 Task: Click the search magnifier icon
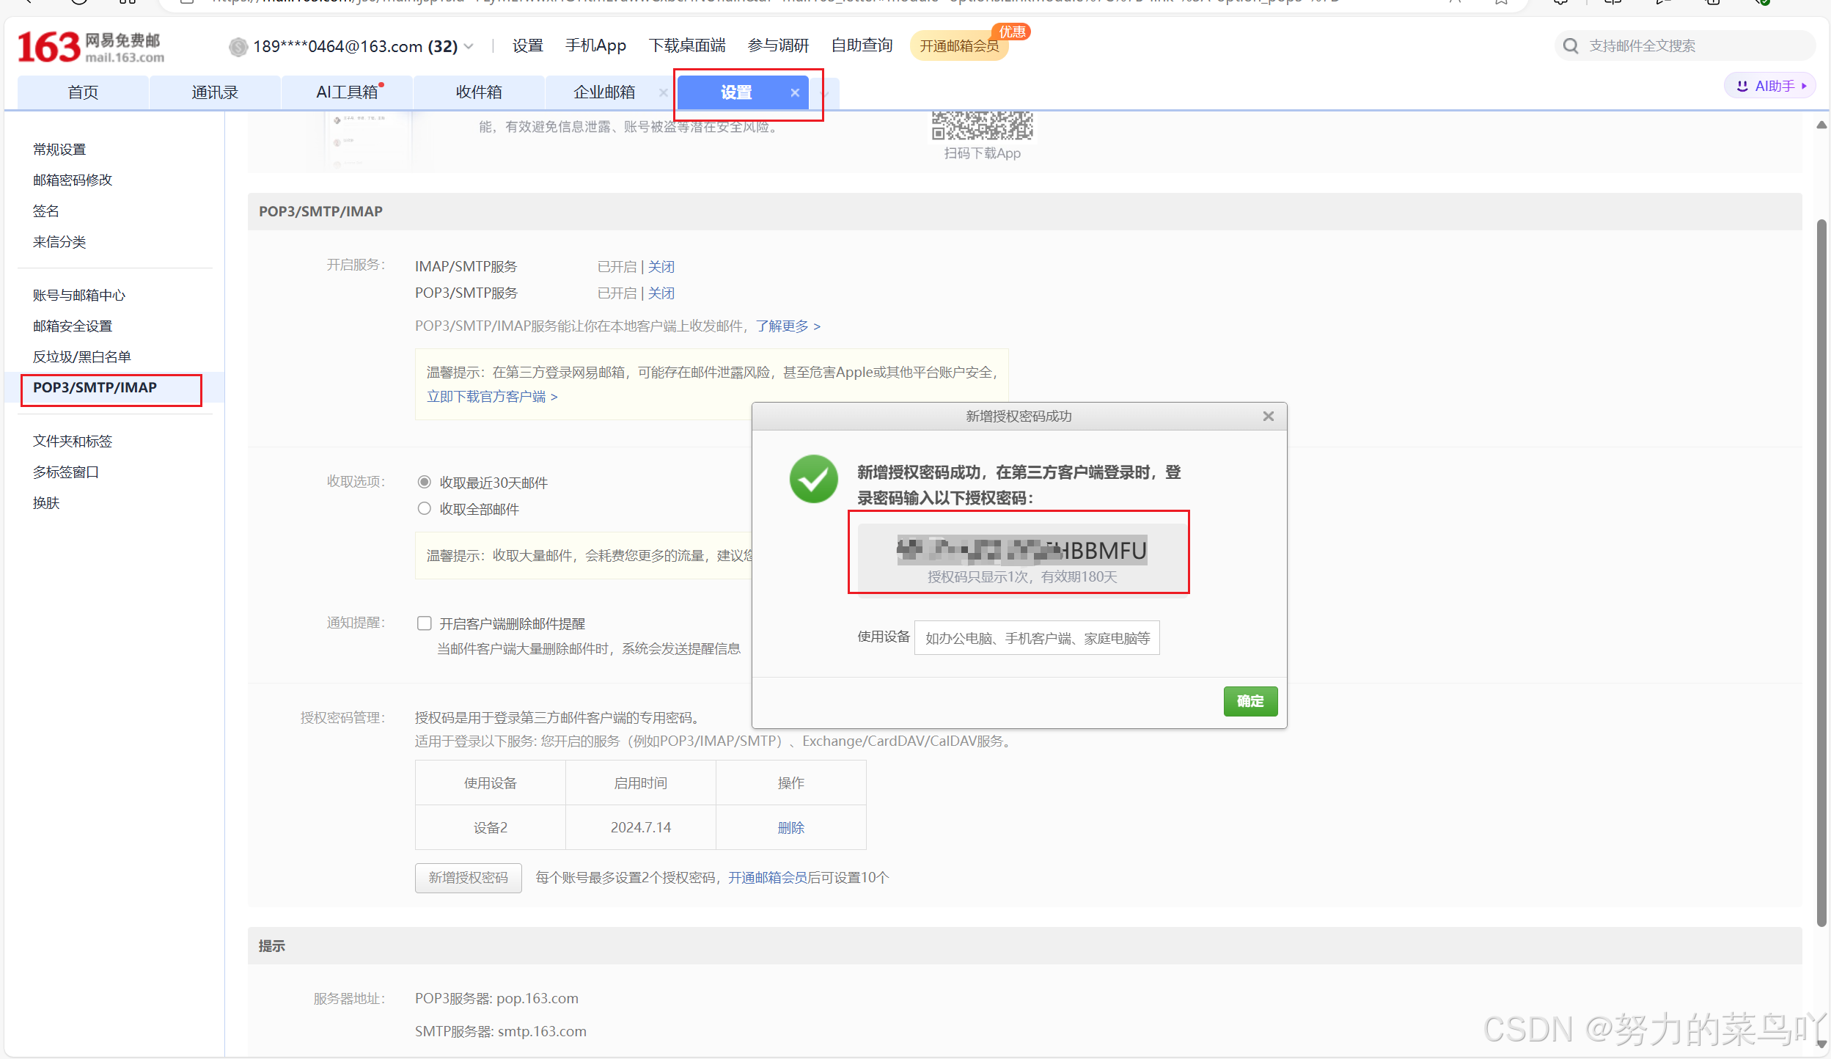[x=1570, y=46]
